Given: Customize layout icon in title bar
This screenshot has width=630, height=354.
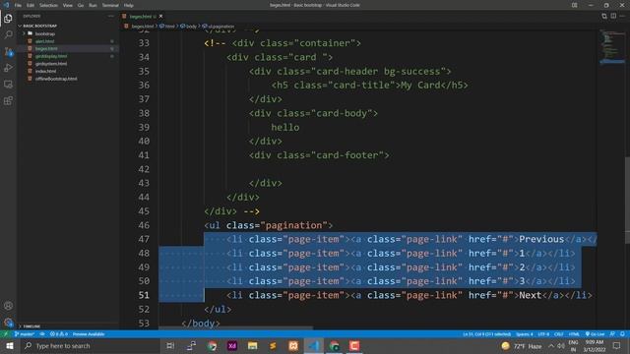Looking at the screenshot, I should point(574,5).
